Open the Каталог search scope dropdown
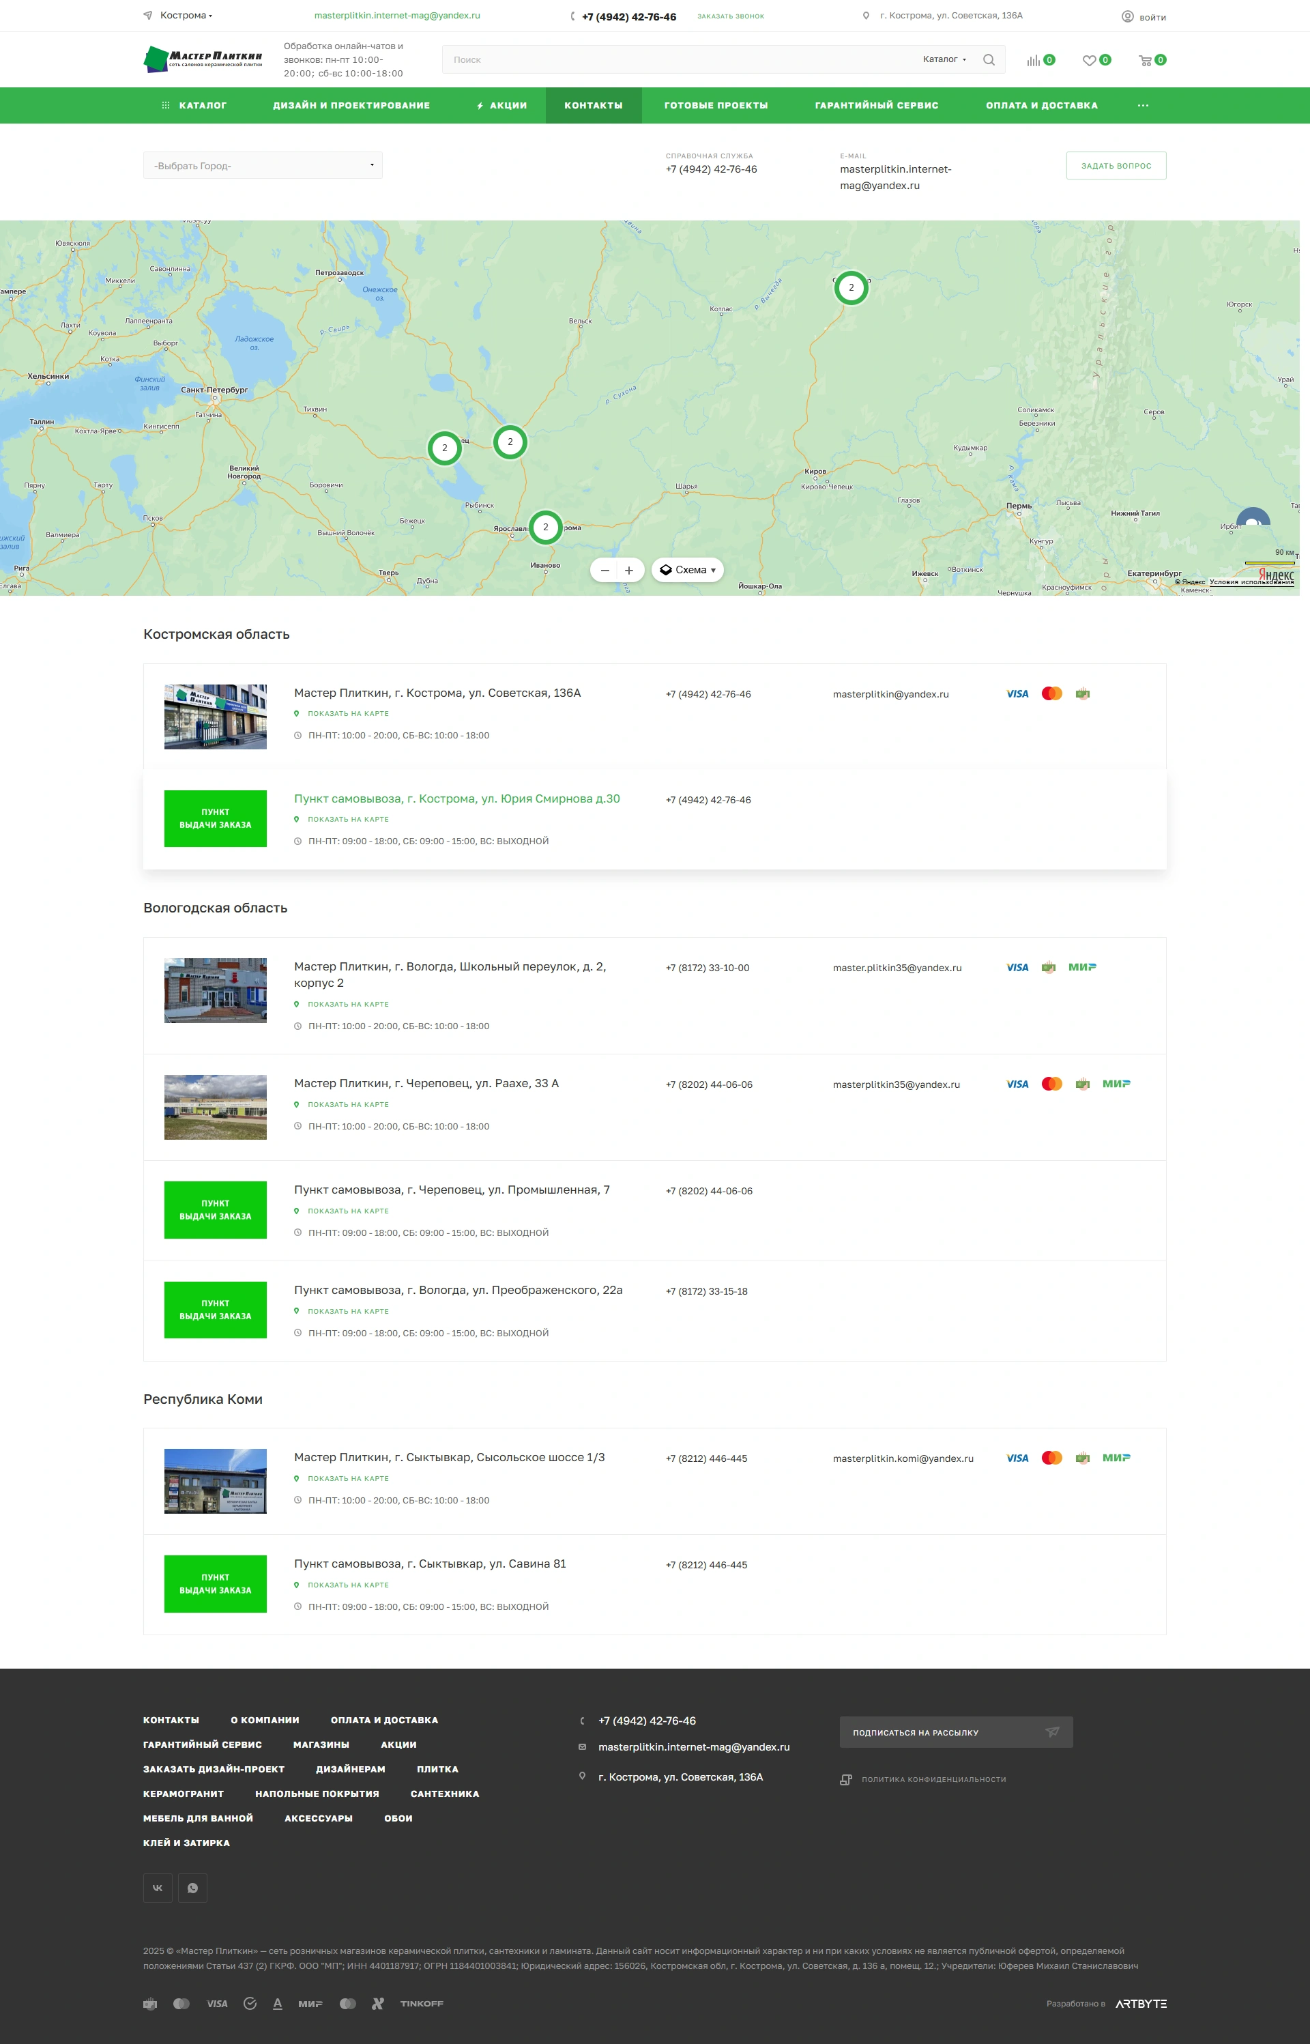The image size is (1310, 2044). 944,59
